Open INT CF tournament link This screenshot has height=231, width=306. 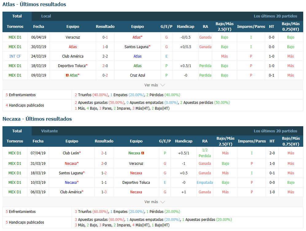[15, 56]
